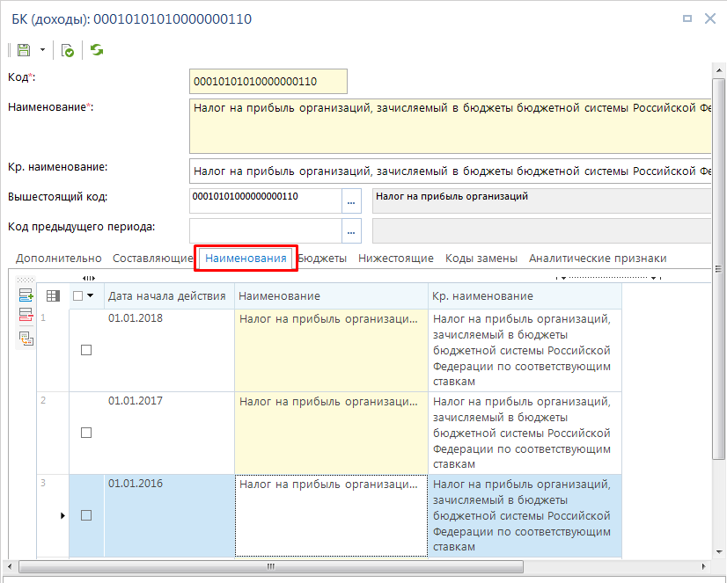727x583 pixels.
Task: Maximize the БК (доходы) window
Action: point(687,18)
